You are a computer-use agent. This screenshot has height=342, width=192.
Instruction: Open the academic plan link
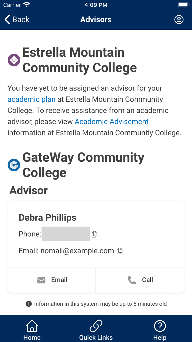31,99
